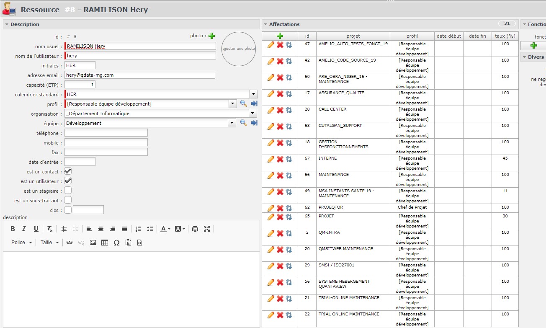Click the green plus to add an affectation
The width and height of the screenshot is (546, 328).
pyautogui.click(x=280, y=36)
